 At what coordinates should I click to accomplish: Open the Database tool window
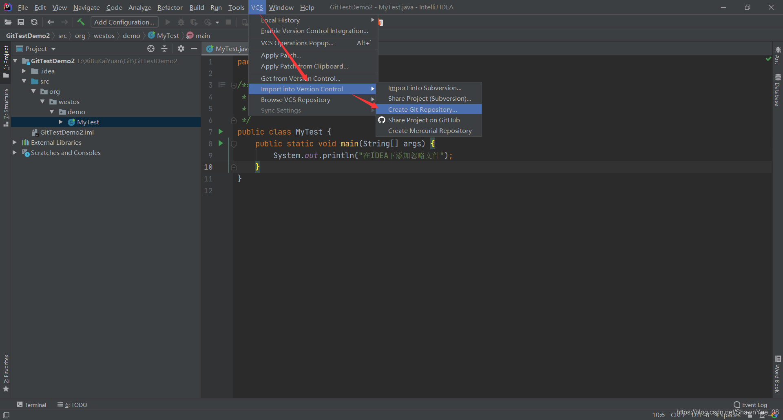778,90
